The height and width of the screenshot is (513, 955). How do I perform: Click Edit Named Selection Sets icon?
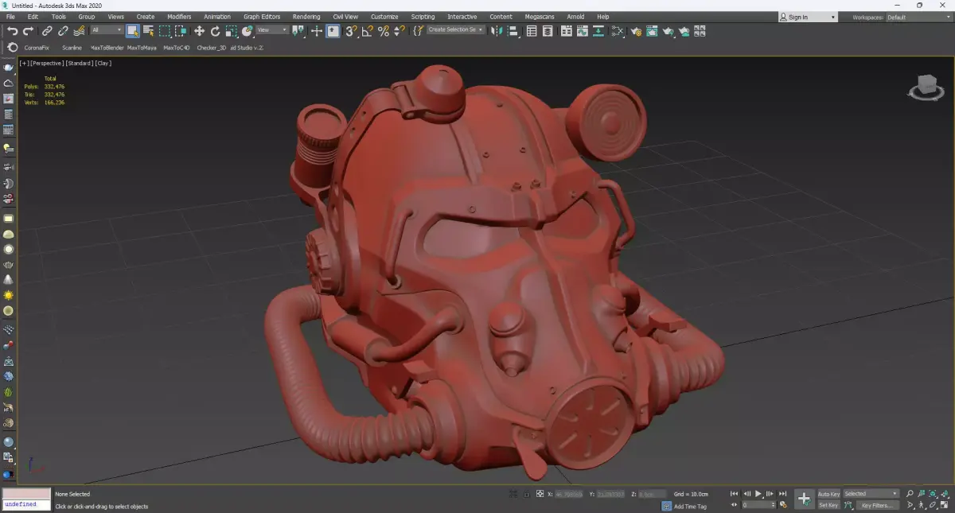[418, 31]
